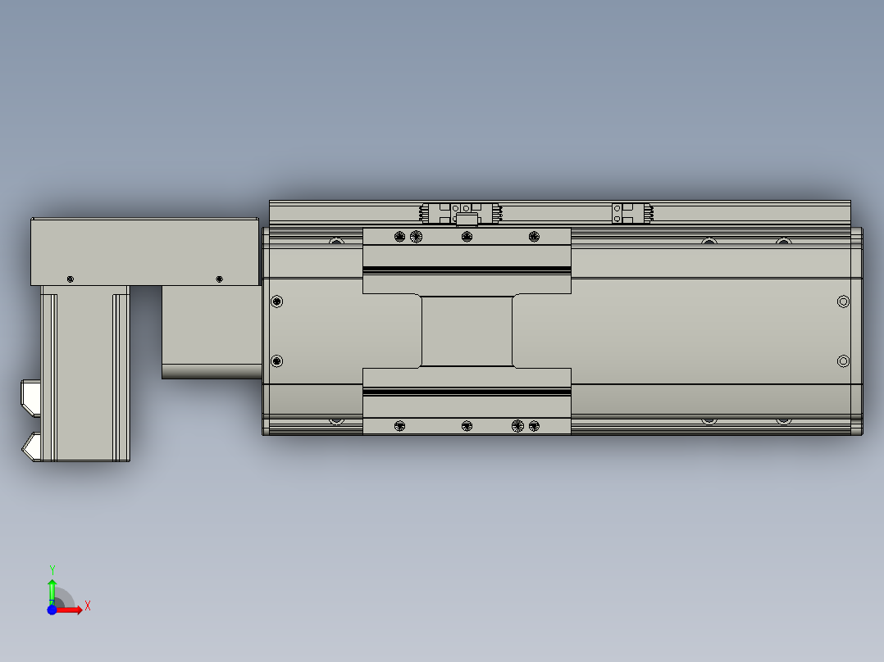Select the sensor above the carriage on the top rail
This screenshot has width=884, height=662.
click(459, 213)
